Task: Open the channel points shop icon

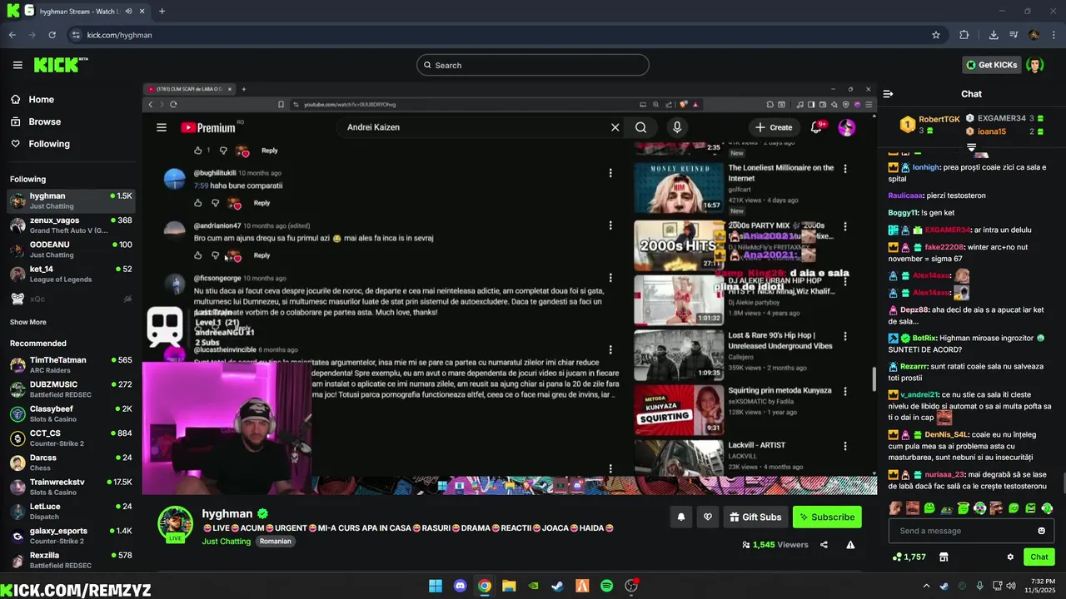Action: [x=944, y=557]
